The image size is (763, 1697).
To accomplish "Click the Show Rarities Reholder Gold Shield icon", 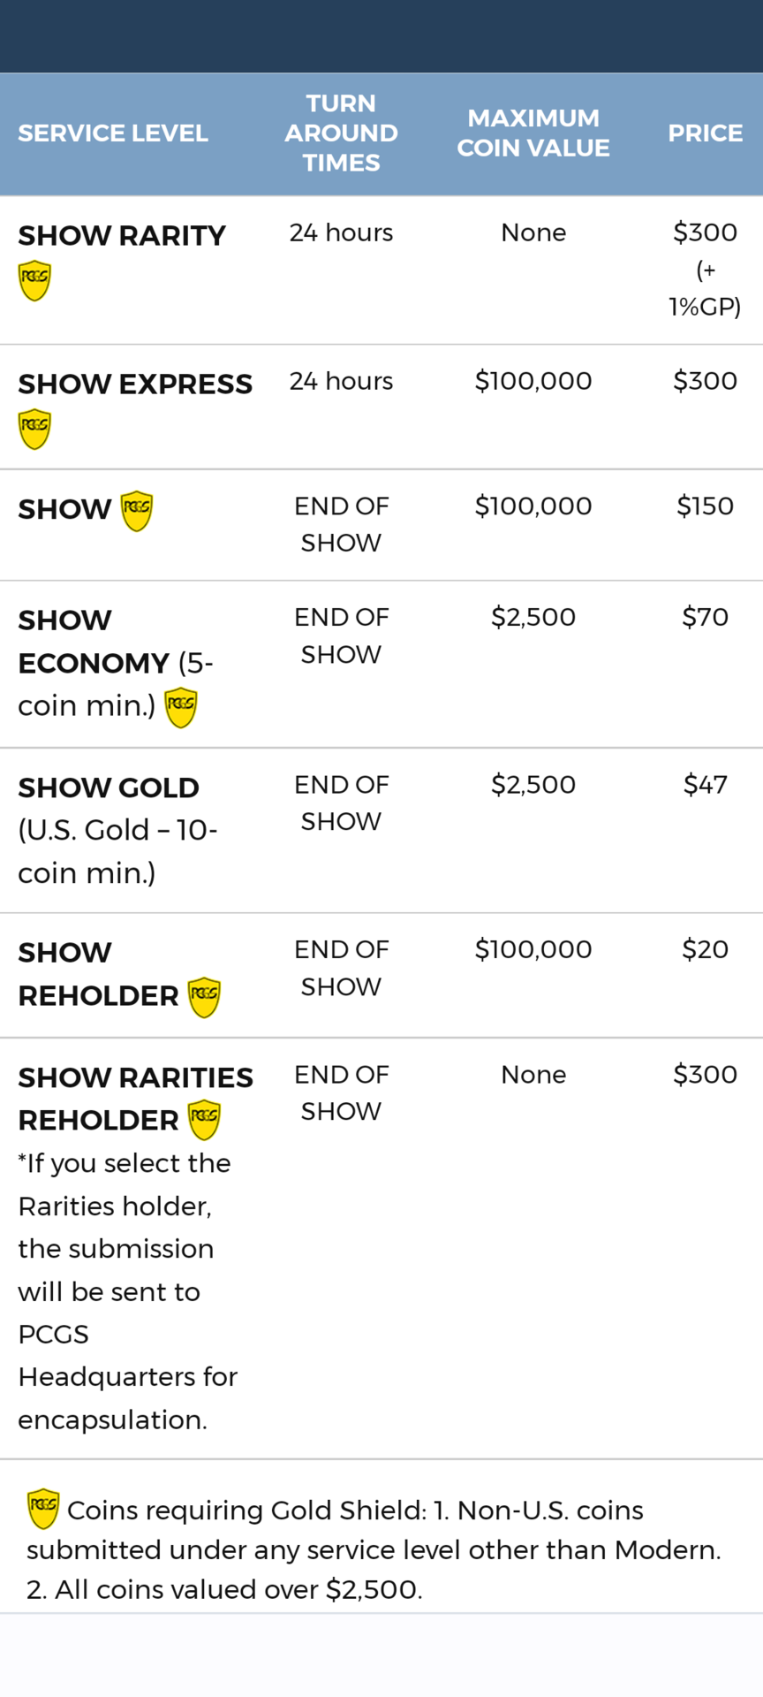I will pyautogui.click(x=204, y=1120).
